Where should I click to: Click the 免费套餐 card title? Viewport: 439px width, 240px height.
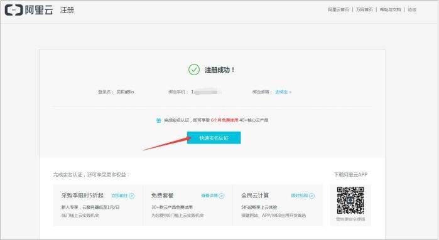coord(163,196)
